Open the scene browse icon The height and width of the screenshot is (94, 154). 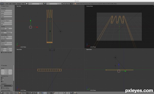tap(45, 4)
